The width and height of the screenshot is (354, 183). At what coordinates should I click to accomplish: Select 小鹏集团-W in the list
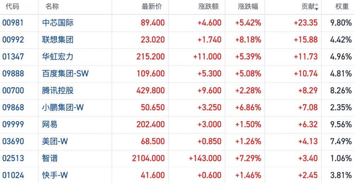pyautogui.click(x=63, y=107)
